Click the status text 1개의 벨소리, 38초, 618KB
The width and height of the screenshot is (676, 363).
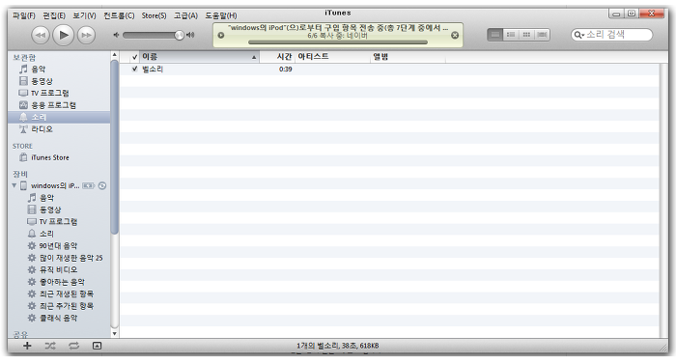click(338, 346)
